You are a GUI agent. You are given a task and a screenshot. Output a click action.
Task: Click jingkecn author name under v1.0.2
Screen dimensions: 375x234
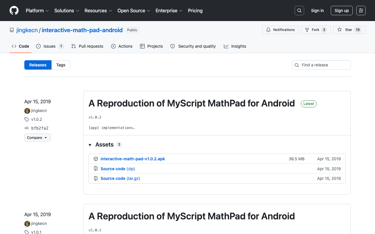(x=39, y=111)
